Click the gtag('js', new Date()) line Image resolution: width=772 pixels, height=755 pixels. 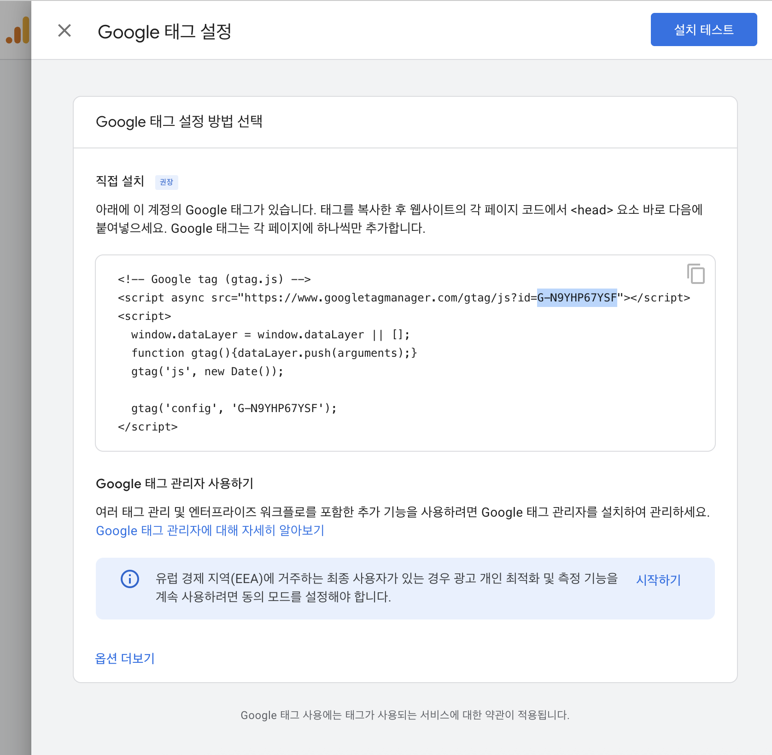(207, 372)
